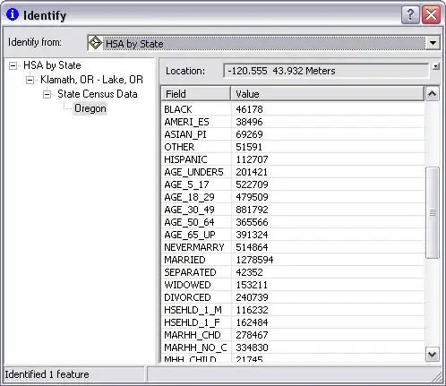
Task: Open the help question mark button
Action: (410, 14)
